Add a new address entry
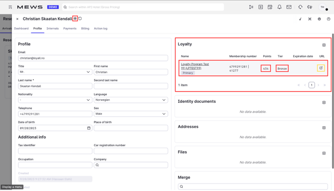The image size is (334, 191). click(324, 128)
